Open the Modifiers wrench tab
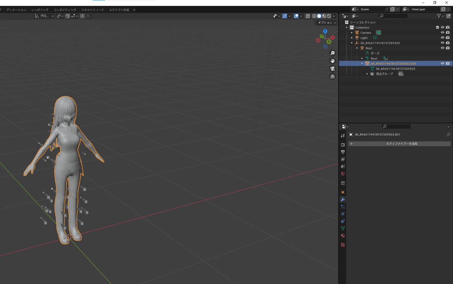This screenshot has height=284, width=453. pyautogui.click(x=343, y=199)
